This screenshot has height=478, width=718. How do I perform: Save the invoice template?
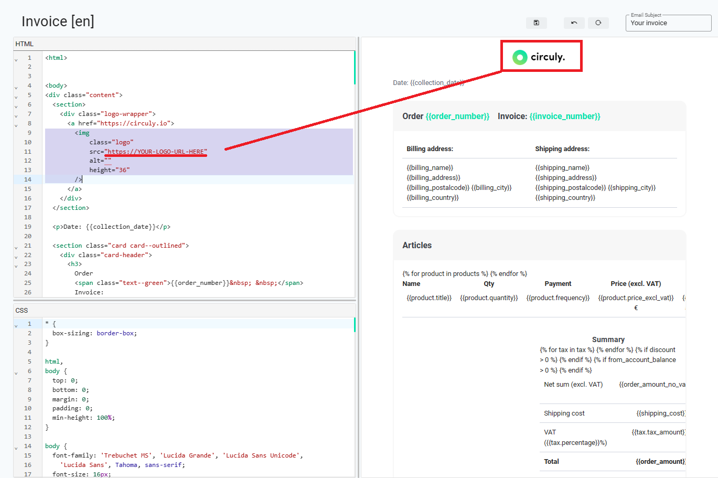[x=536, y=23]
